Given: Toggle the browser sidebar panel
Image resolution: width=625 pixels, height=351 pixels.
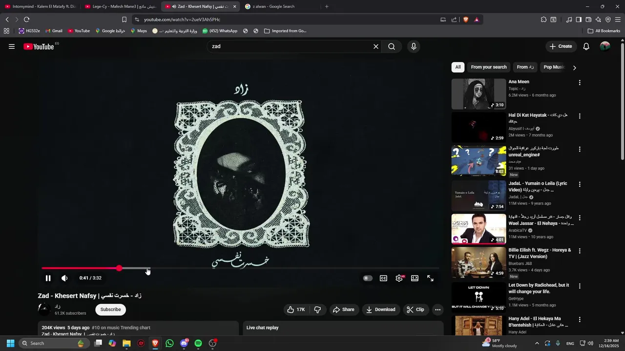Looking at the screenshot, I should coord(579,19).
